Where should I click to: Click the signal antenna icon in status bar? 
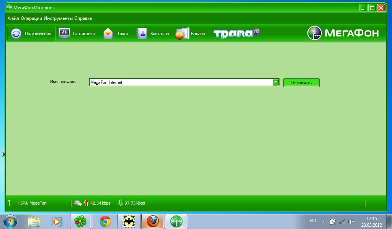10,203
